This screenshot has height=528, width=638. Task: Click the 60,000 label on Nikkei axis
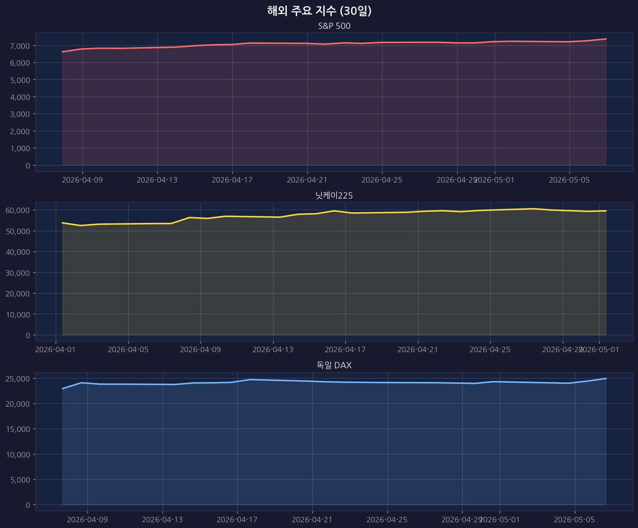point(18,211)
